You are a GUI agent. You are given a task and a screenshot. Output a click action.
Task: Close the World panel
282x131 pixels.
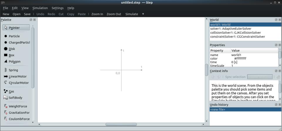[x=280, y=20]
